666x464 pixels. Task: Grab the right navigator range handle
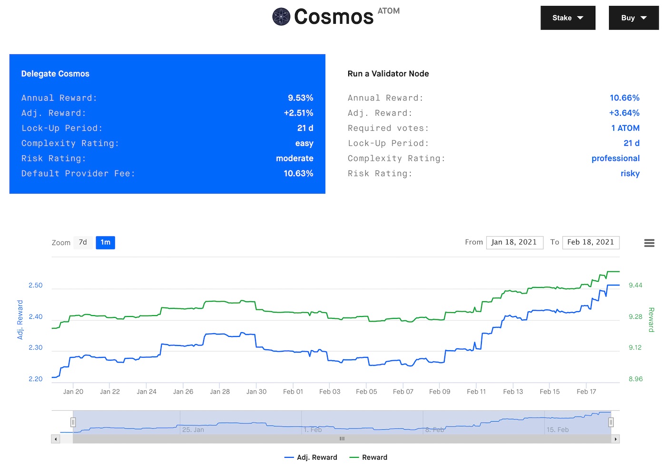[x=611, y=422]
